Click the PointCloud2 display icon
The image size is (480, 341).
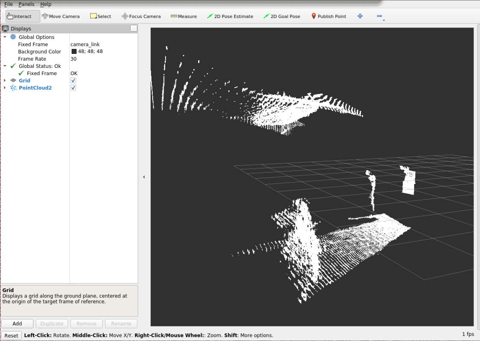pos(13,88)
